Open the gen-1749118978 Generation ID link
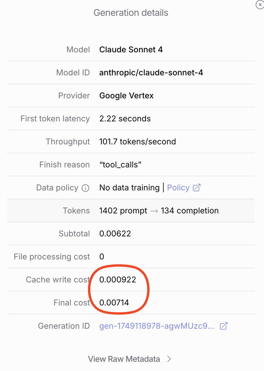The width and height of the screenshot is (264, 371). coord(157,326)
